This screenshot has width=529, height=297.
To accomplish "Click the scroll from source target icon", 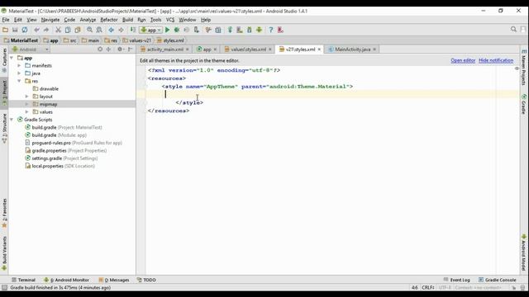I will tap(100, 49).
